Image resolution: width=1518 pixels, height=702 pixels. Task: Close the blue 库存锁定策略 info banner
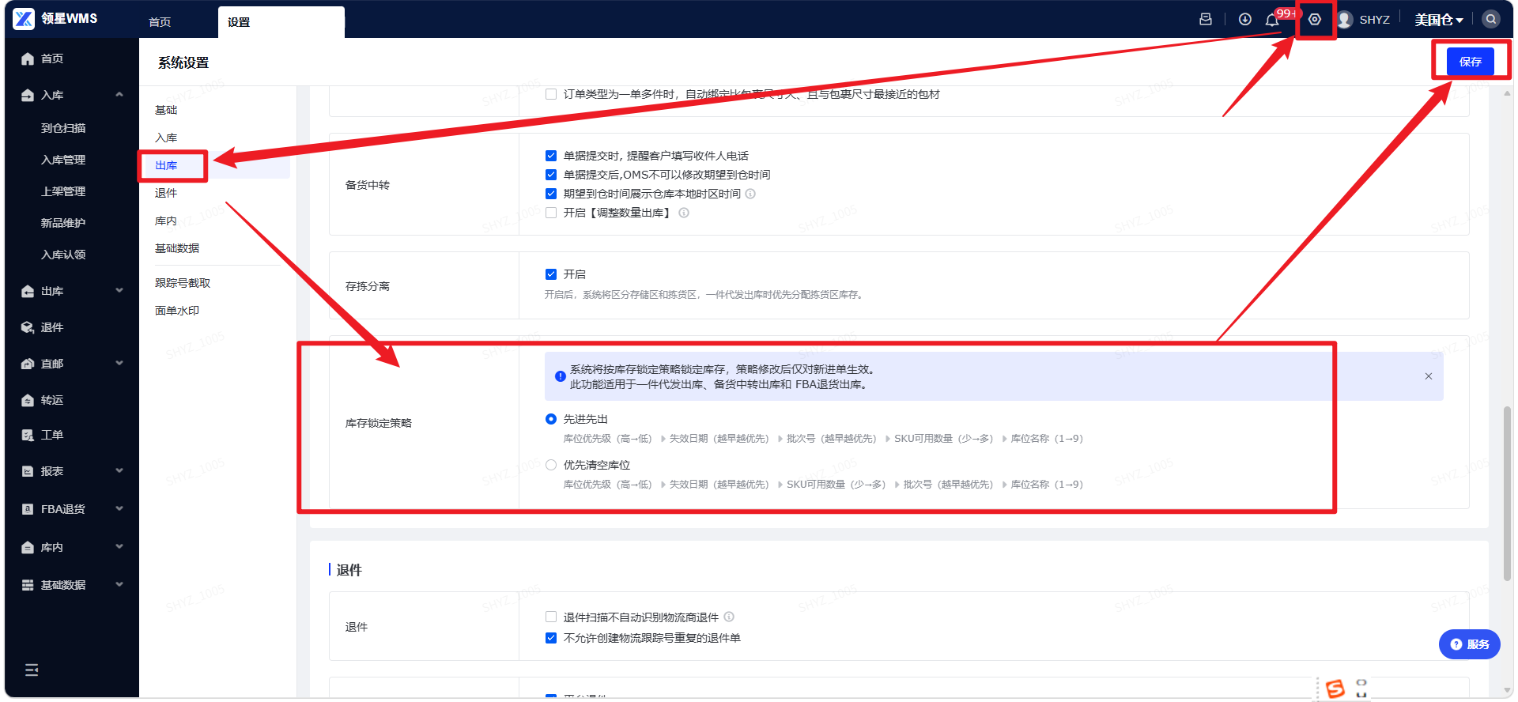pos(1429,376)
